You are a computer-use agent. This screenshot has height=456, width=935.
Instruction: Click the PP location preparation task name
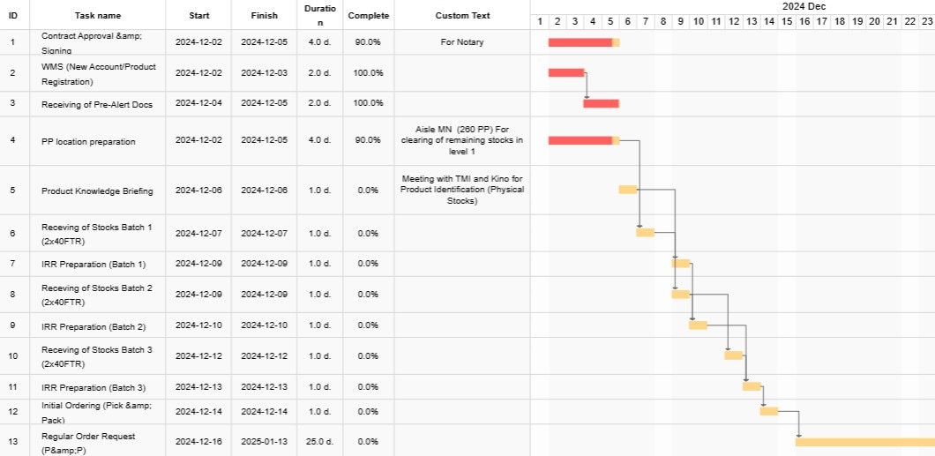coord(88,141)
